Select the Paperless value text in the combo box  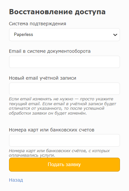pos(24,34)
